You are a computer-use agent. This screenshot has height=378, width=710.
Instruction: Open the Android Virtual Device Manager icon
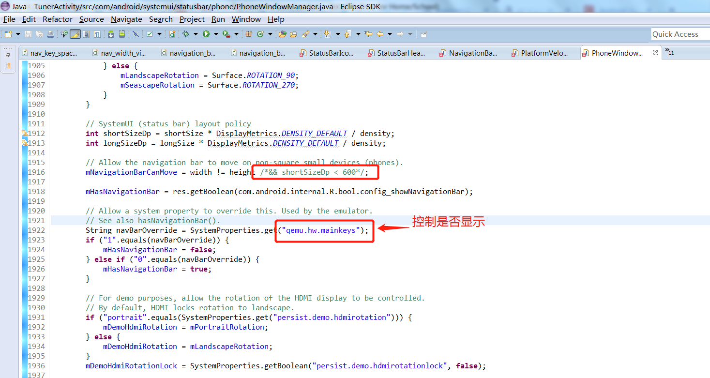[x=122, y=34]
